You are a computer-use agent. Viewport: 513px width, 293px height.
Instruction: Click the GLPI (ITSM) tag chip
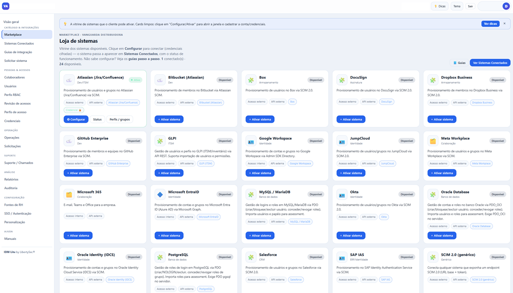(x=206, y=163)
